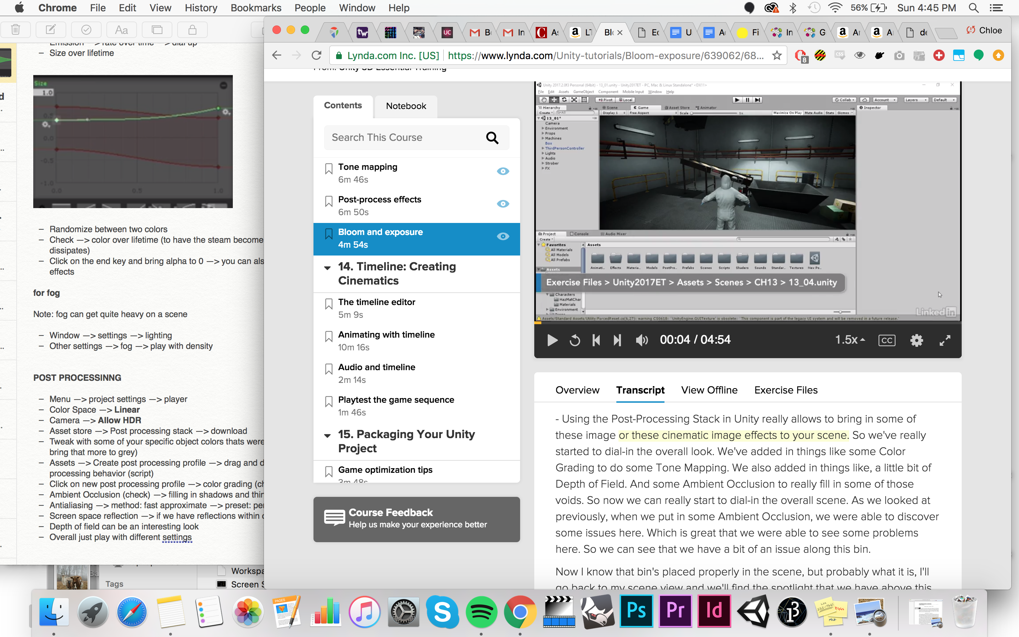The width and height of the screenshot is (1019, 637).
Task: Open Aa text format menu
Action: coord(121,30)
